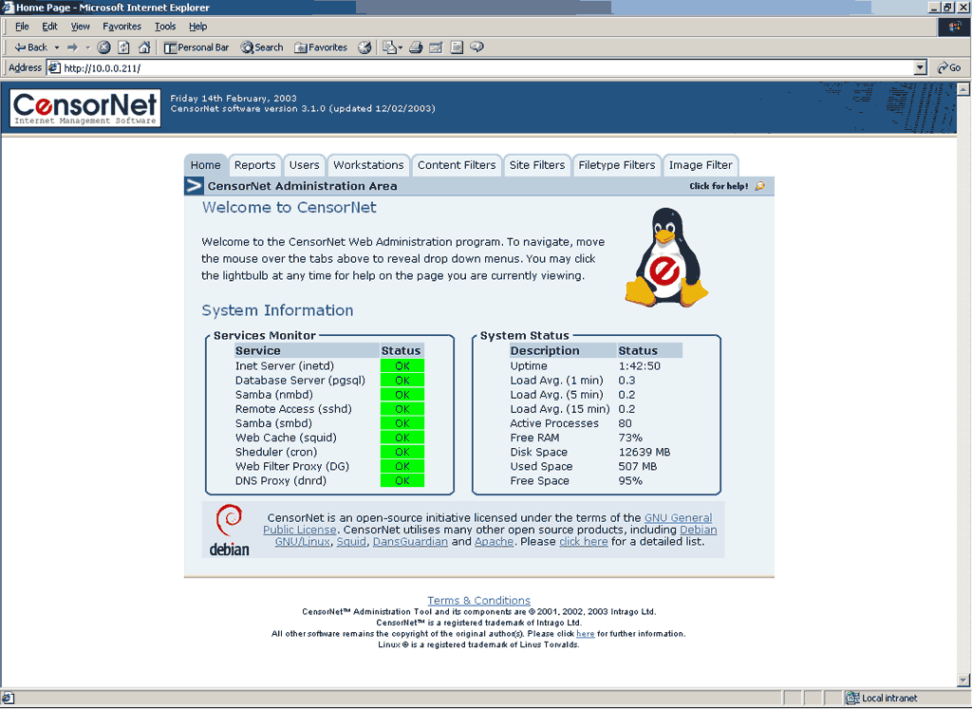Click the Edit page icon
The image size is (972, 709).
(437, 47)
